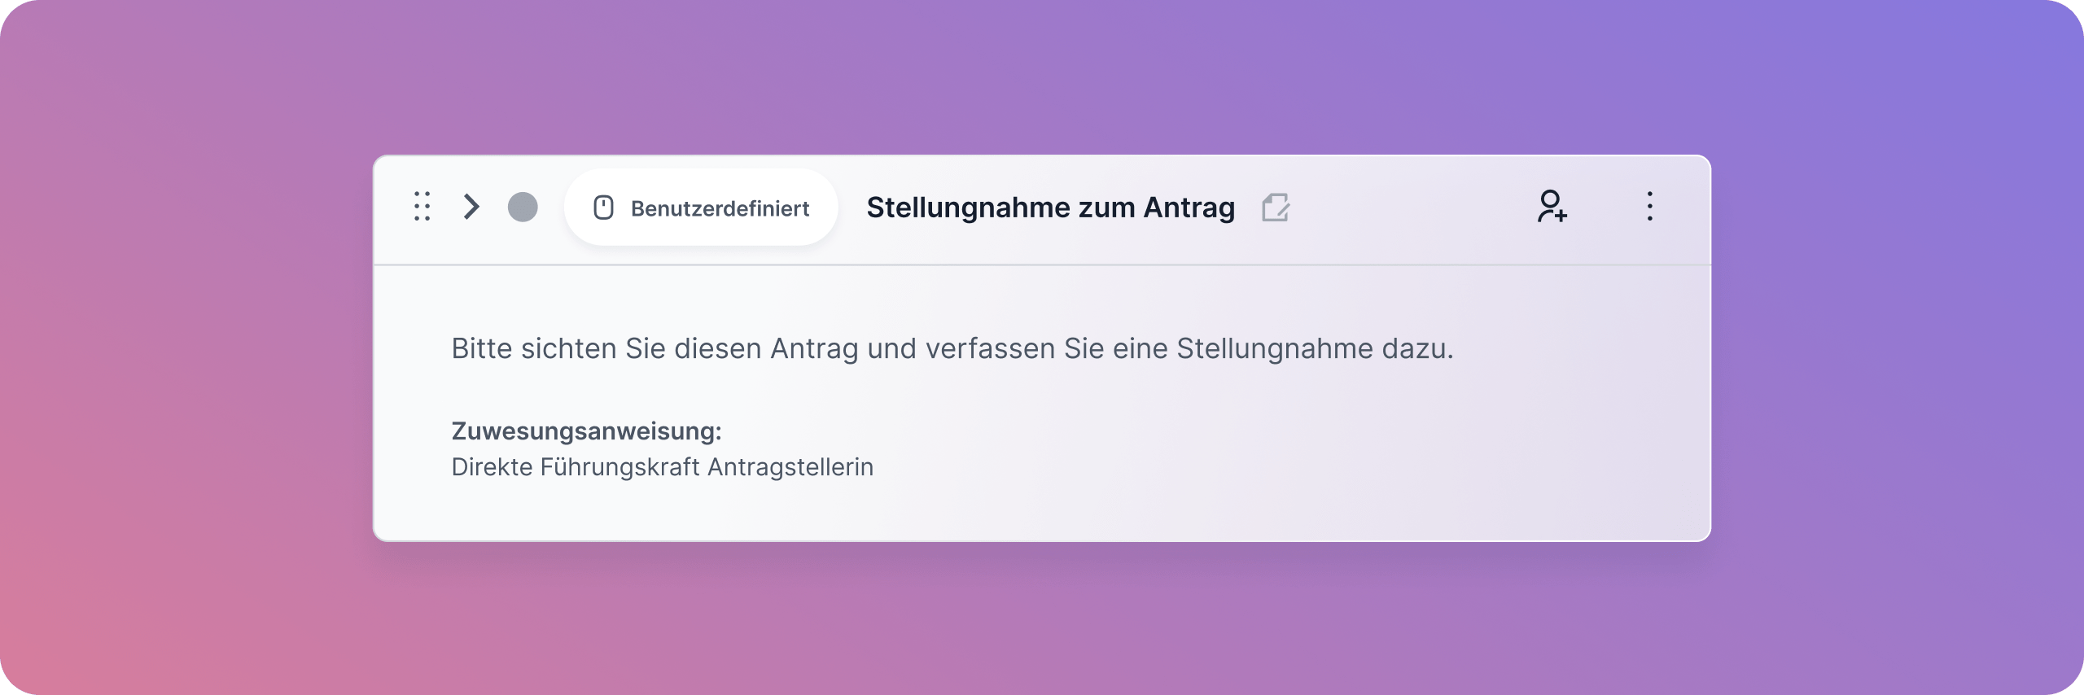Open the three-dot more options menu
This screenshot has width=2084, height=695.
point(1650,206)
